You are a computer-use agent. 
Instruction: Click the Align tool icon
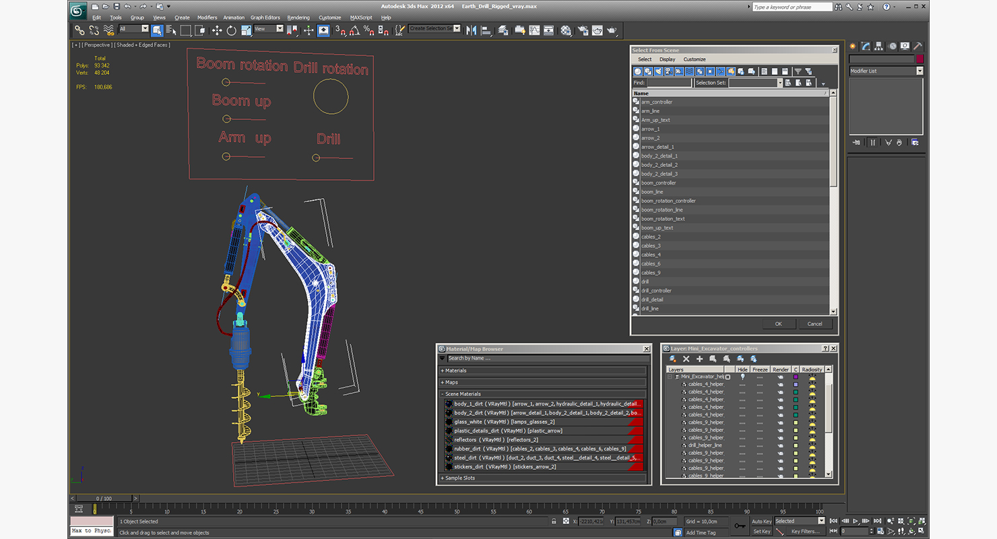[x=487, y=30]
